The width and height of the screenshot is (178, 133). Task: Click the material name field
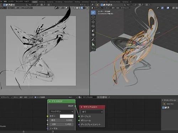coord(89,97)
